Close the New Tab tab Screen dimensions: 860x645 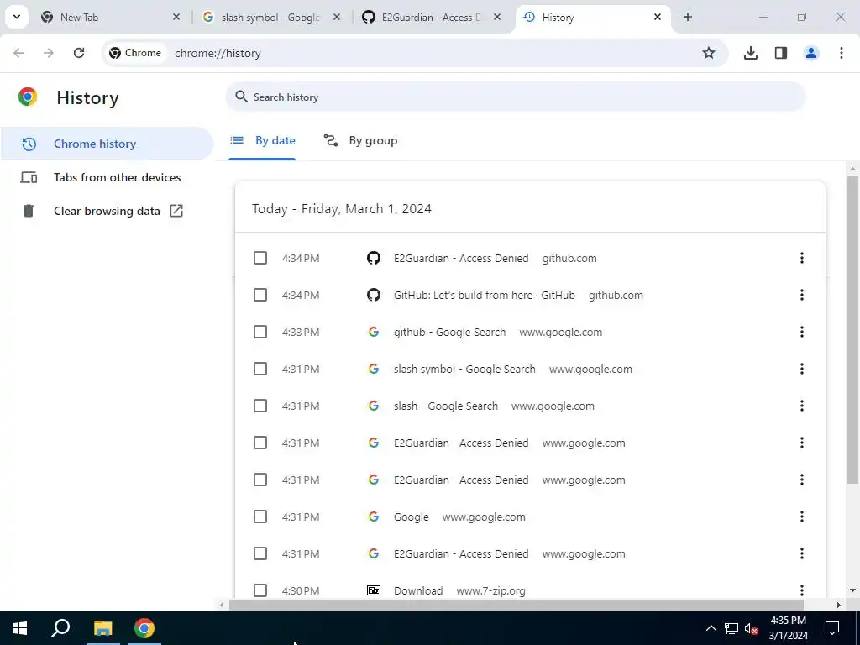pyautogui.click(x=176, y=17)
